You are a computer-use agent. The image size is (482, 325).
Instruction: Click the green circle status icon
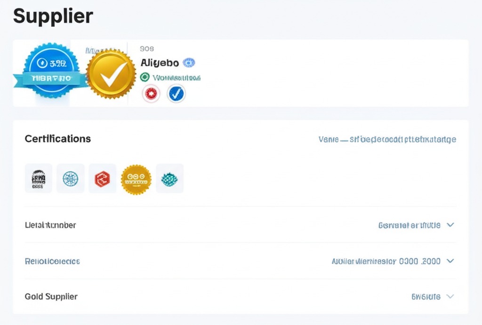pos(145,77)
